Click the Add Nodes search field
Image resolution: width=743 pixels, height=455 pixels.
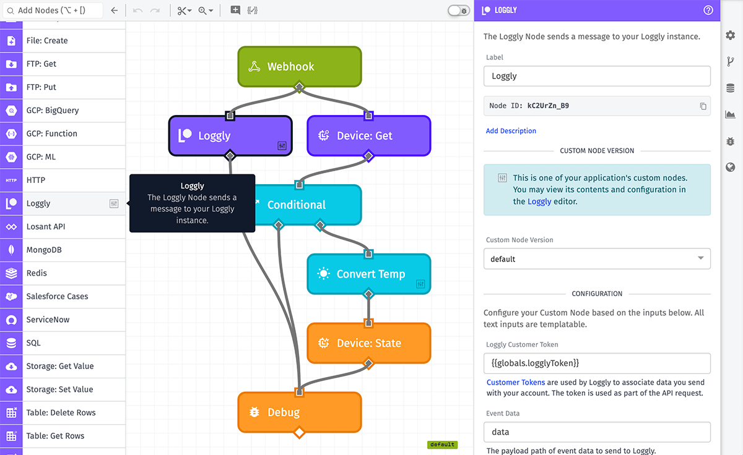tap(53, 10)
